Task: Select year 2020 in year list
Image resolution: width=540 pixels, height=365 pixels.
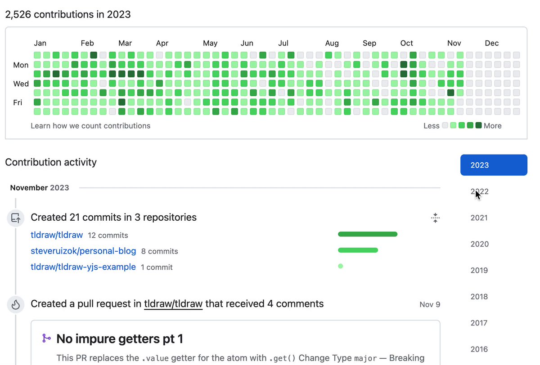Action: point(480,244)
